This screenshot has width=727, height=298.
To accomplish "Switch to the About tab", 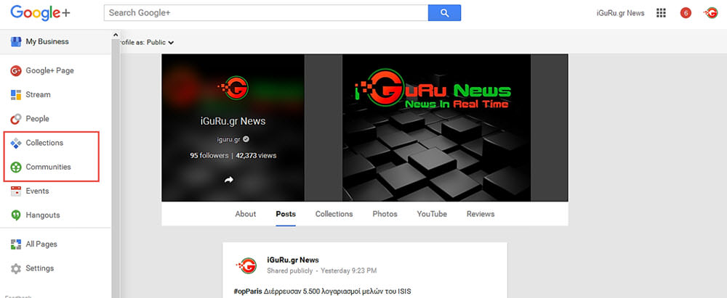I will 246,214.
